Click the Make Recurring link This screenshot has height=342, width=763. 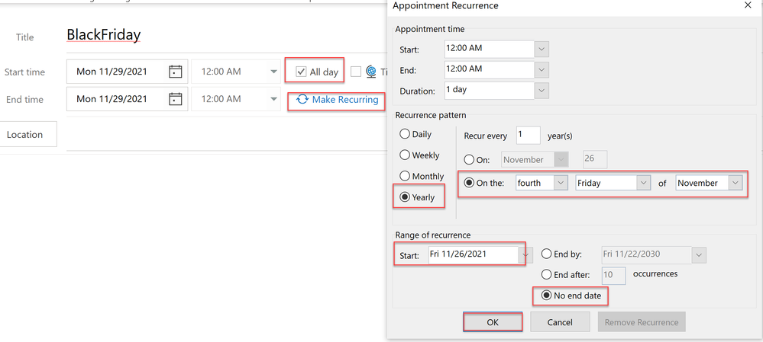(337, 100)
